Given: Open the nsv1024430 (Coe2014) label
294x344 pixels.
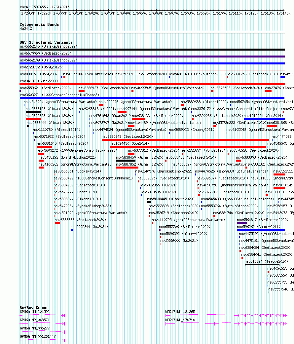Looking at the screenshot, I should click(x=129, y=144).
